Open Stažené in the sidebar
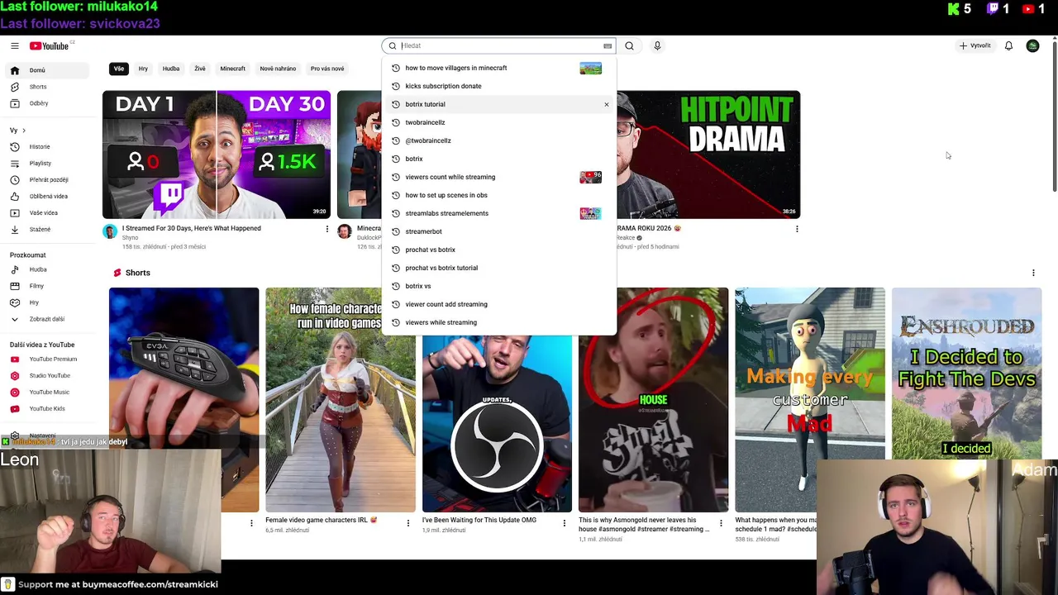The height and width of the screenshot is (595, 1058). pyautogui.click(x=45, y=230)
